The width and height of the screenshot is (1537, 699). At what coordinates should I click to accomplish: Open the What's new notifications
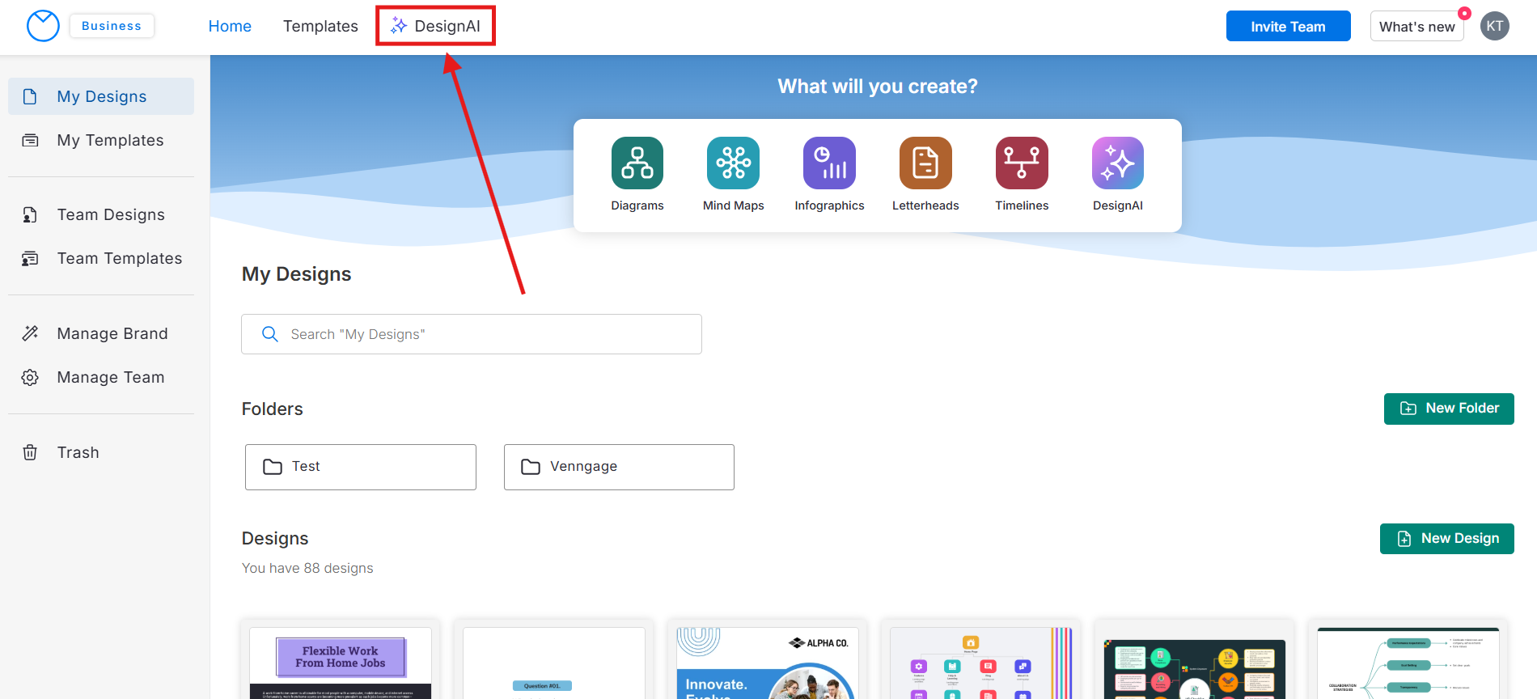1416,27
